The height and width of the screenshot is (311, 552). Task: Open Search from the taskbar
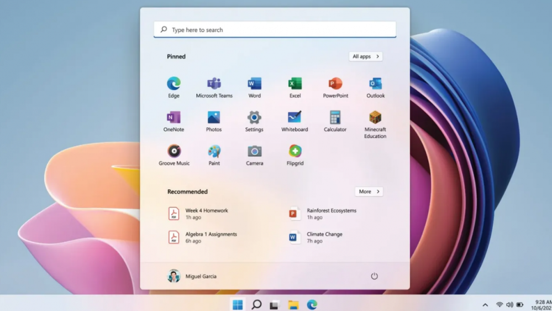[256, 304]
